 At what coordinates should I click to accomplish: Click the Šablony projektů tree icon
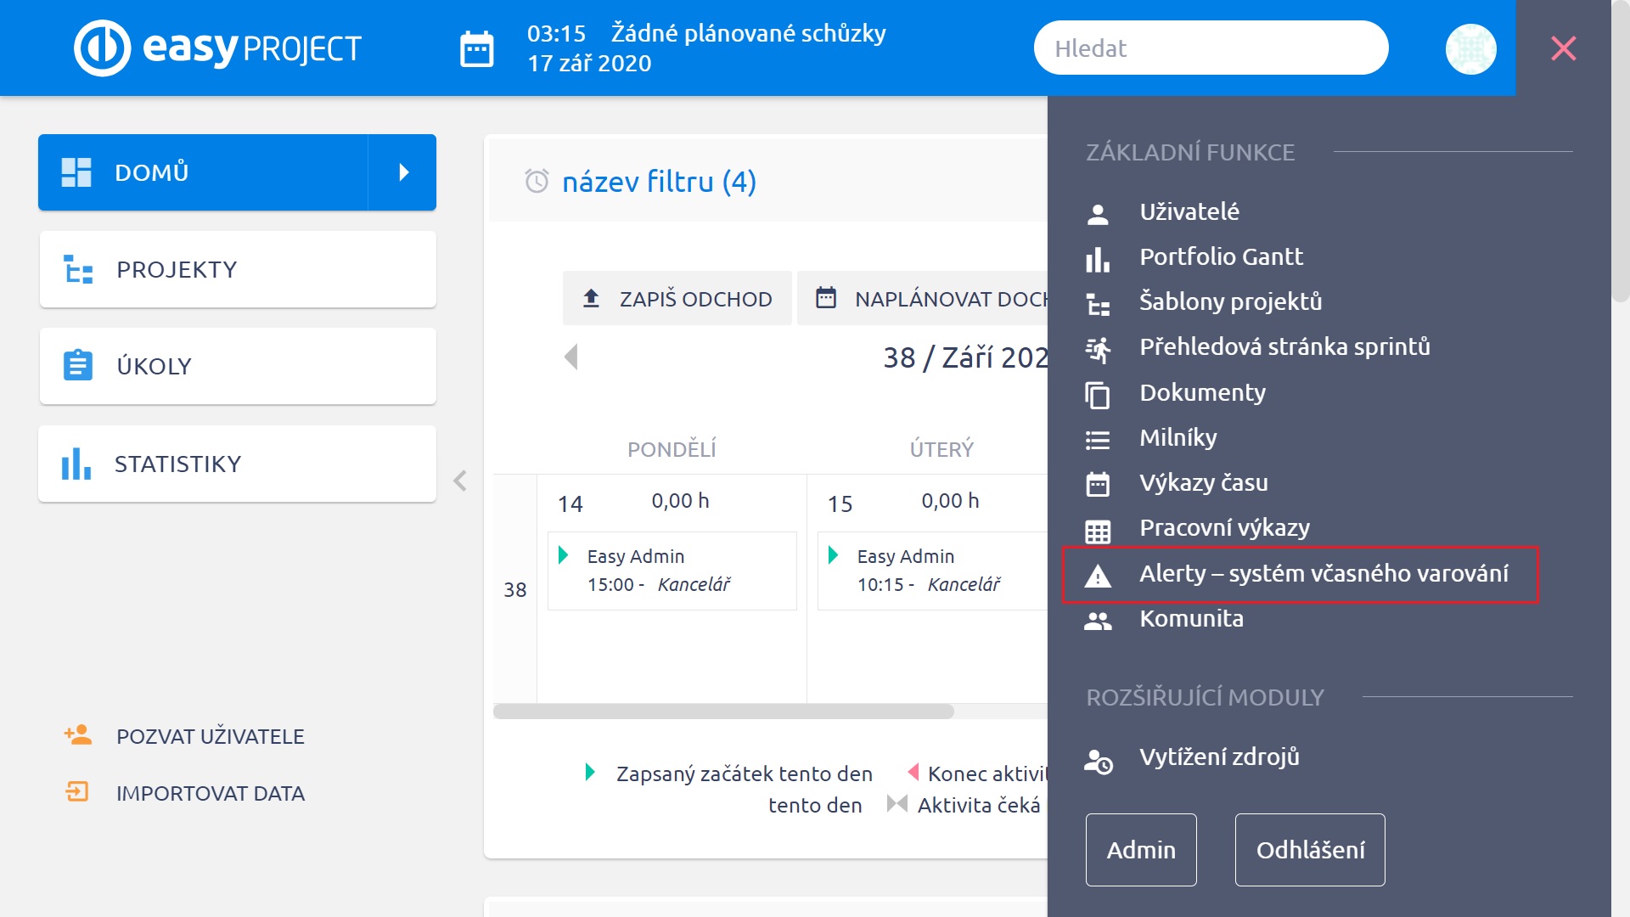[1098, 304]
